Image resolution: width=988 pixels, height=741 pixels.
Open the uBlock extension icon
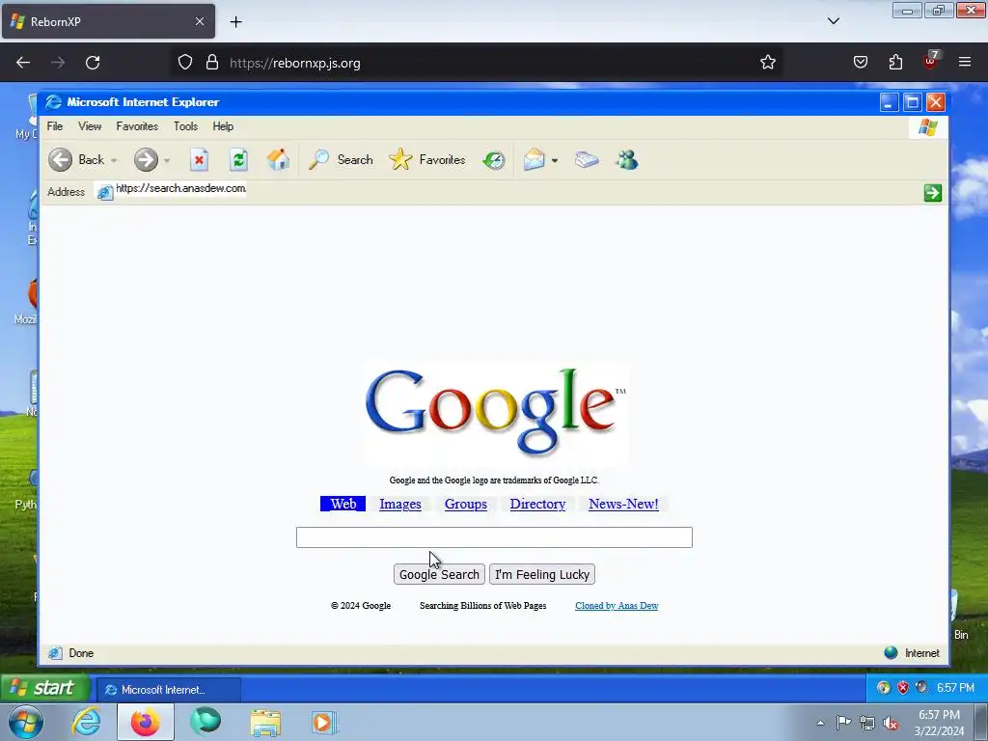click(x=931, y=61)
